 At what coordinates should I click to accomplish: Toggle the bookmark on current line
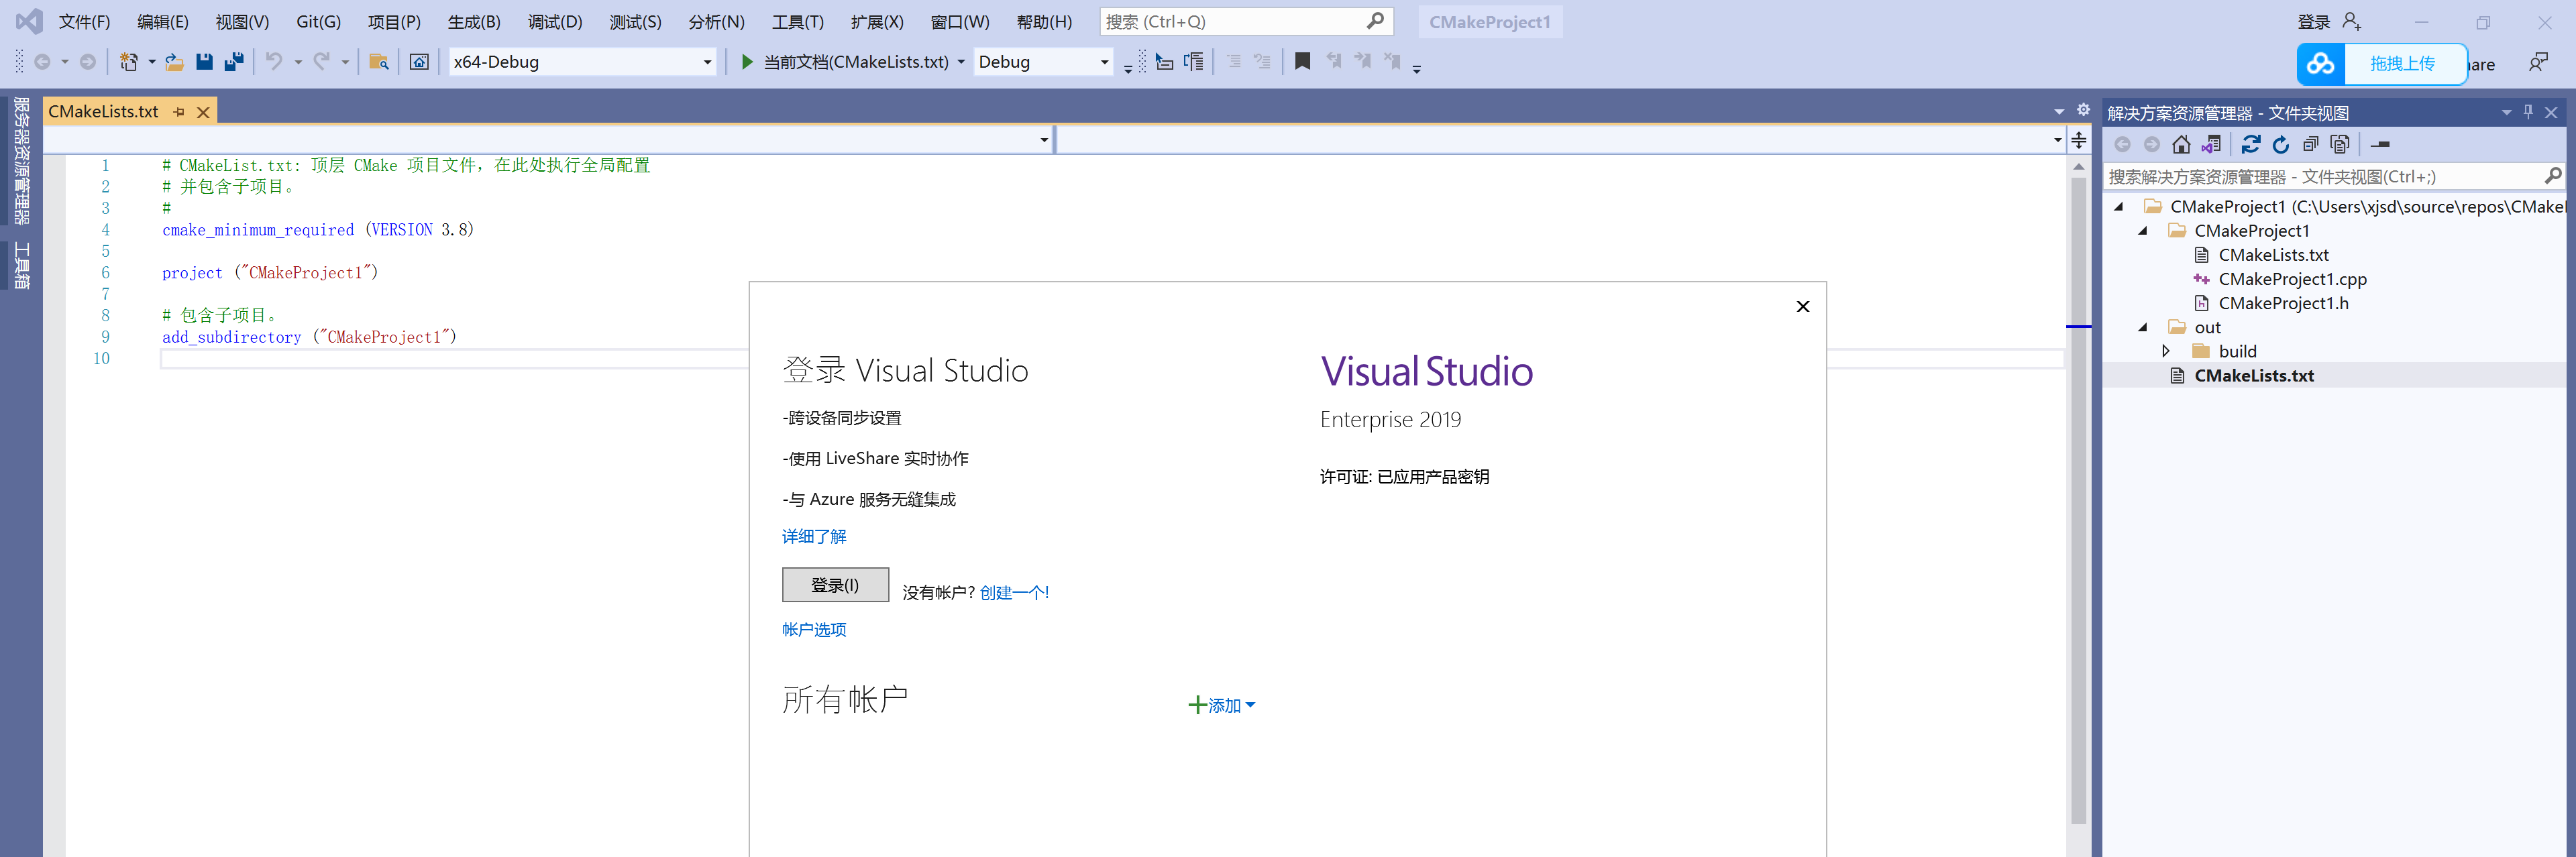tap(1302, 62)
